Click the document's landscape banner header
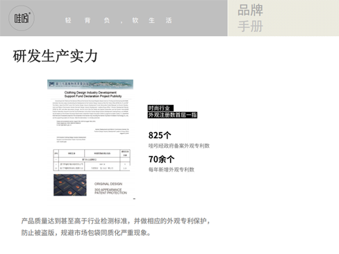The image size is (339, 254). pos(90,85)
